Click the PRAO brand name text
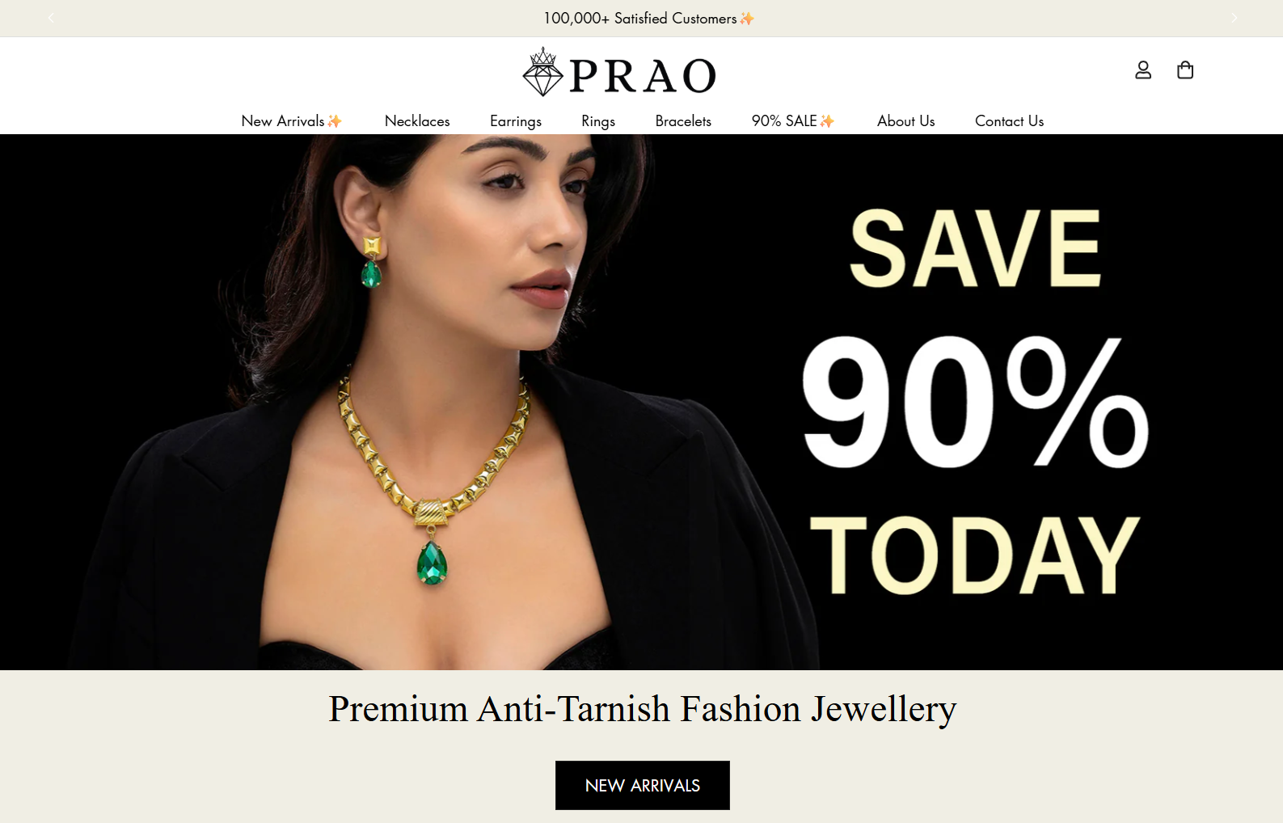Viewport: 1283px width, 823px height. 643,76
